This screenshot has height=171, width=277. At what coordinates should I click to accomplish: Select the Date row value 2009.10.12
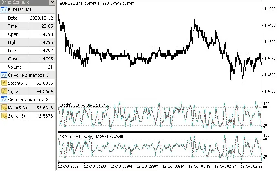[x=40, y=18]
